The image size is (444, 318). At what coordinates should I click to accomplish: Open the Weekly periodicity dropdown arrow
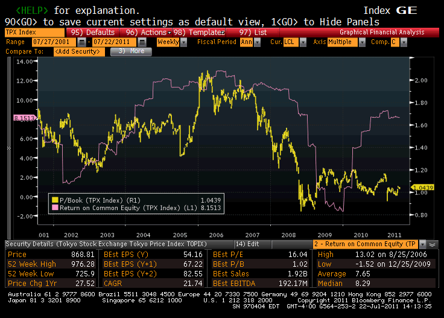(x=183, y=42)
